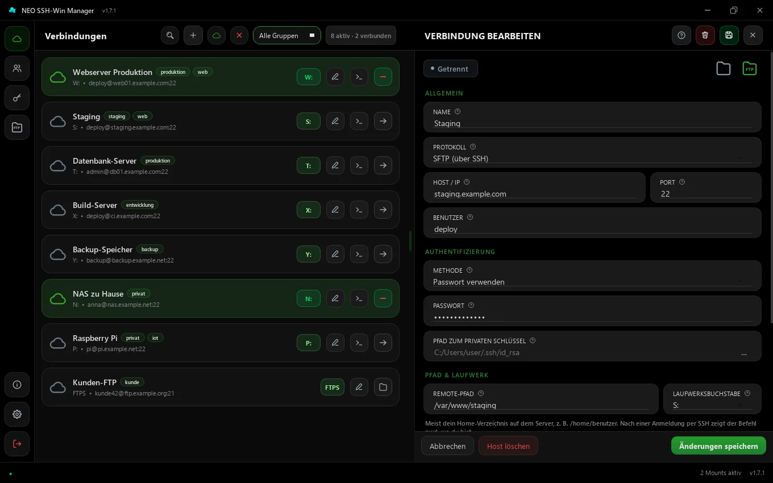Click the grey folder icon beside Getrennt
Viewport: 773px width, 483px height.
coord(724,69)
